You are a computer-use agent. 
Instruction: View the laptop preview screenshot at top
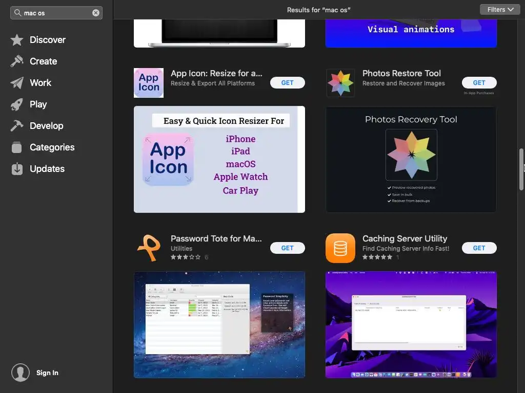(x=219, y=33)
